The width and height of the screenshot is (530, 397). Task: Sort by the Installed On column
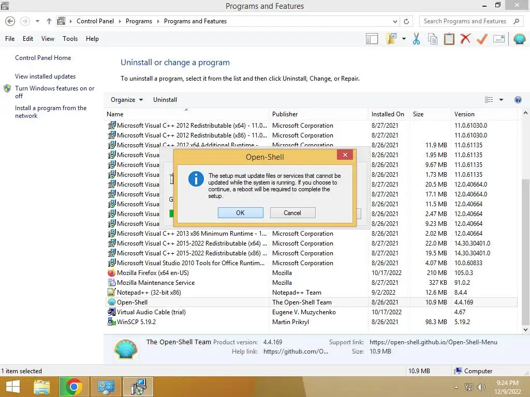click(x=389, y=114)
